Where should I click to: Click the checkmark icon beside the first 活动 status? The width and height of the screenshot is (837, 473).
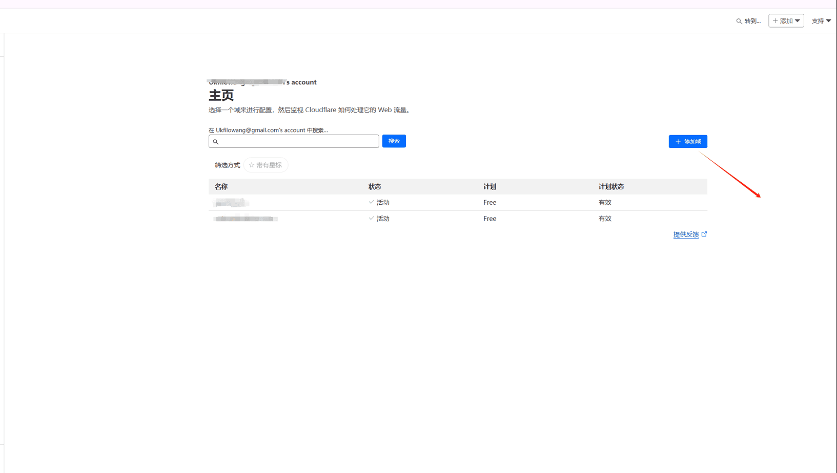tap(371, 202)
